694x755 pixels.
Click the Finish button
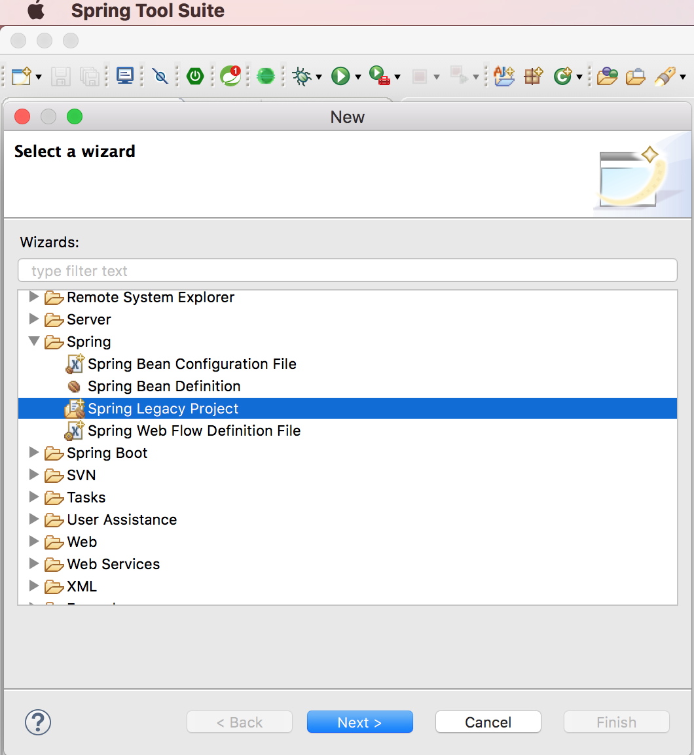[616, 722]
